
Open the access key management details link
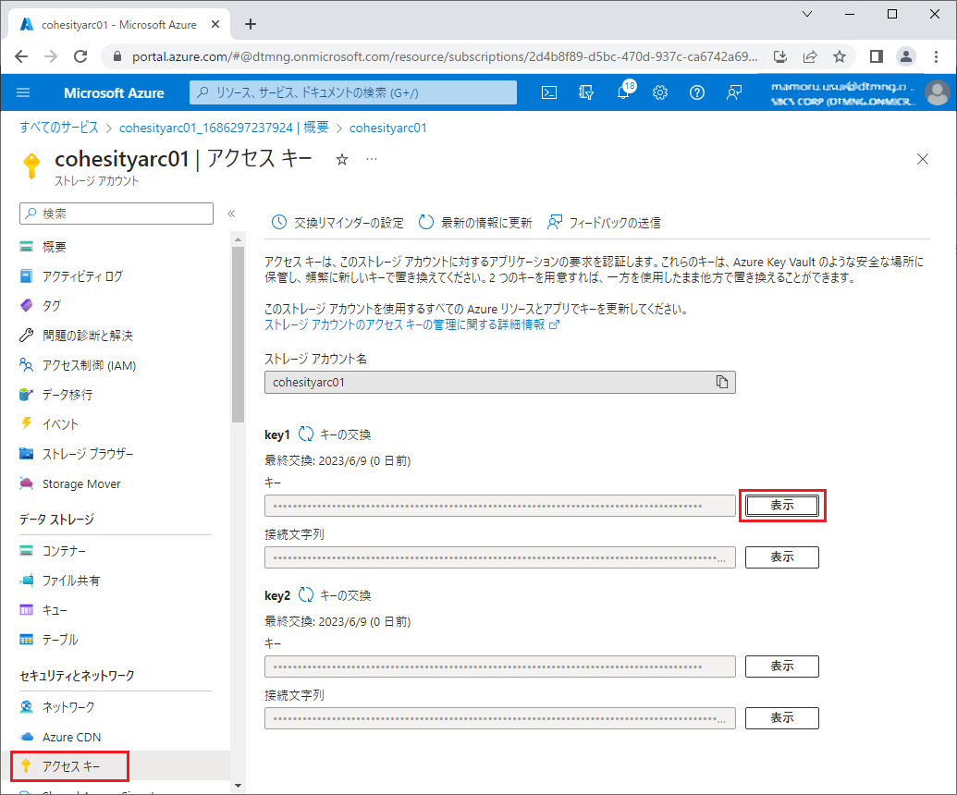click(x=411, y=324)
